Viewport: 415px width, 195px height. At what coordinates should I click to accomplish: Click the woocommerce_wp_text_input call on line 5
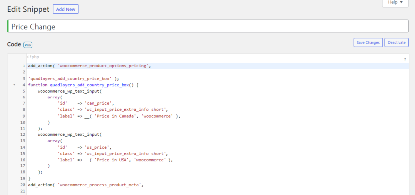point(70,91)
